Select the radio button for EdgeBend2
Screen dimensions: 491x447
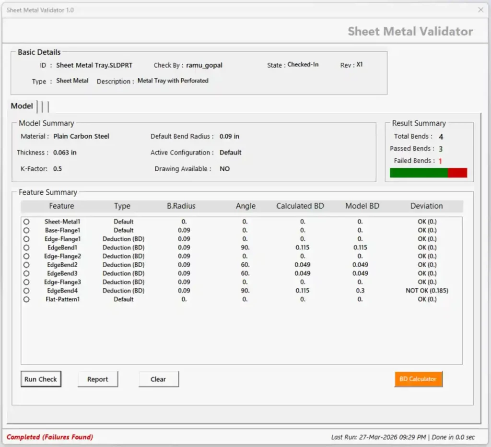click(x=26, y=265)
